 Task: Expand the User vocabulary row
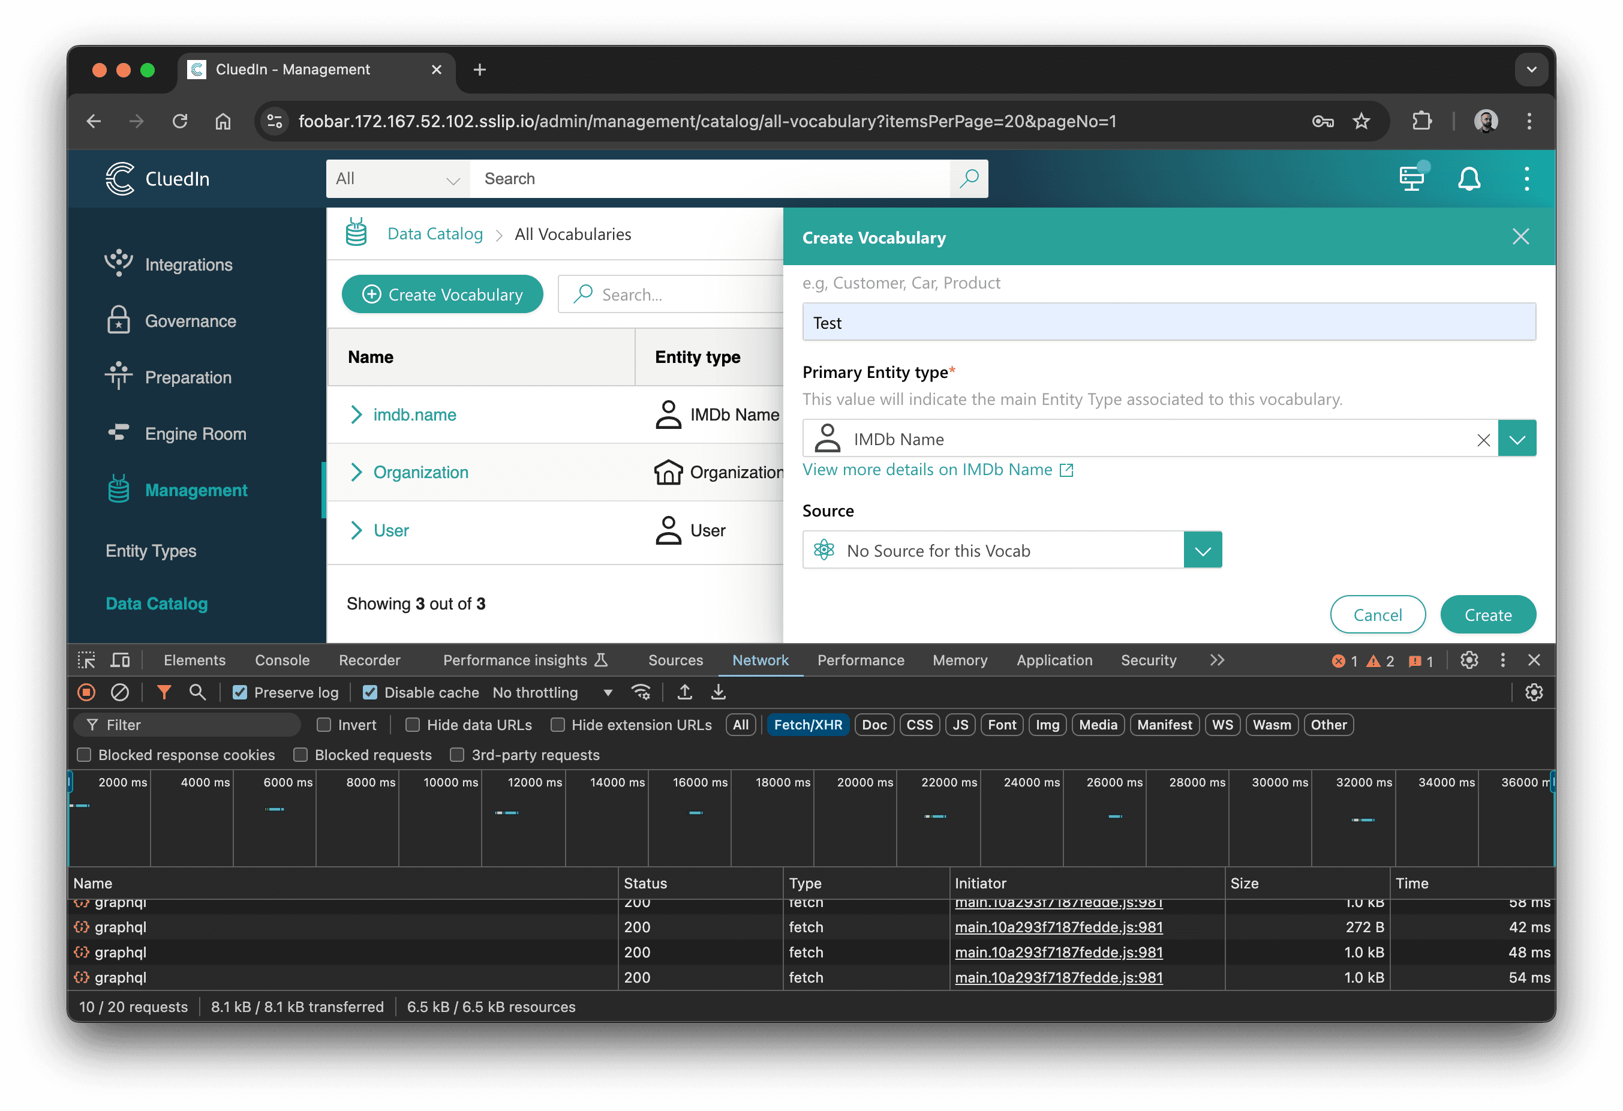pos(356,531)
